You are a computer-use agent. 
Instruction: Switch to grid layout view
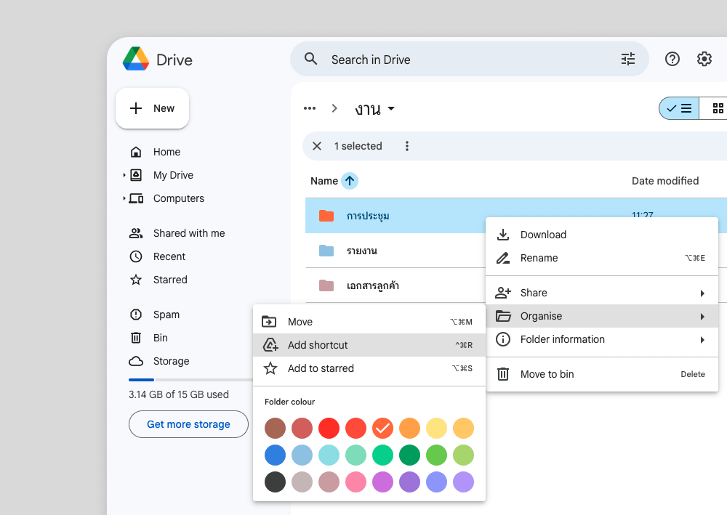[717, 109]
